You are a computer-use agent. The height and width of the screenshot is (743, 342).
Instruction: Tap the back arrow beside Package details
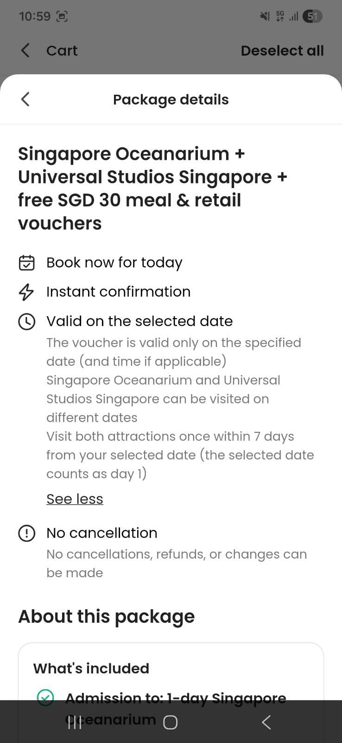click(x=25, y=99)
